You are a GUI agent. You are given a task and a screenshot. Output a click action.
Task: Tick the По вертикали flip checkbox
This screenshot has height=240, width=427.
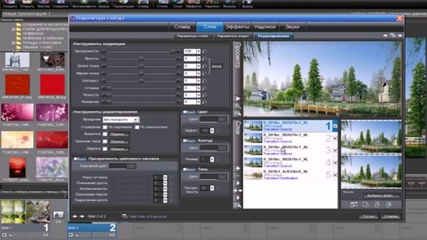(105, 127)
